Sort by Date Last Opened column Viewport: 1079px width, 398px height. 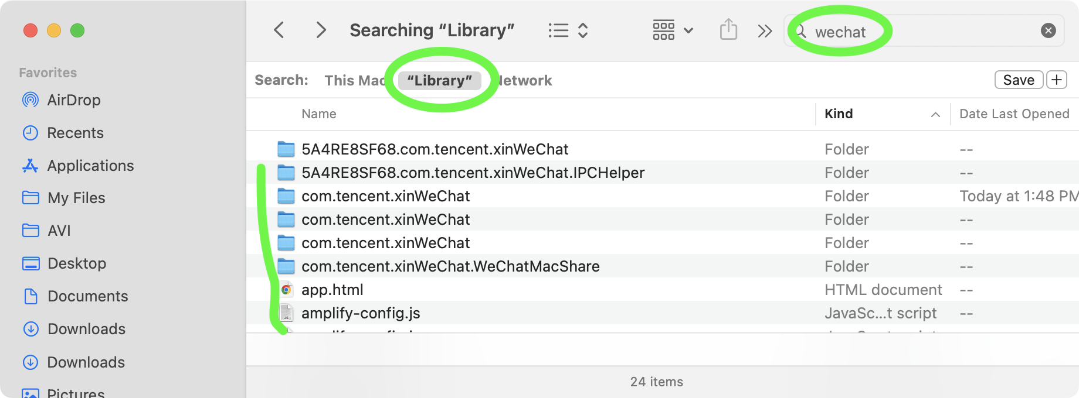pyautogui.click(x=1014, y=114)
